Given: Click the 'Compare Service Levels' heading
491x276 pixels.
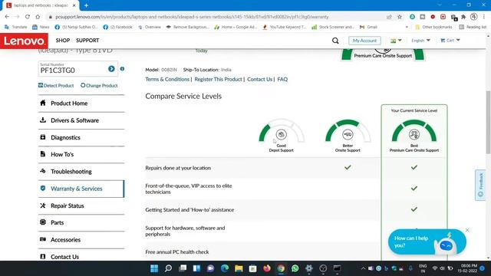Looking at the screenshot, I should click(183, 96).
